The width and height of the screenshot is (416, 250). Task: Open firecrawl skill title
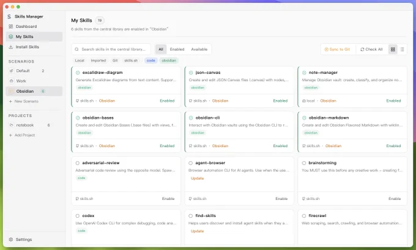point(318,216)
